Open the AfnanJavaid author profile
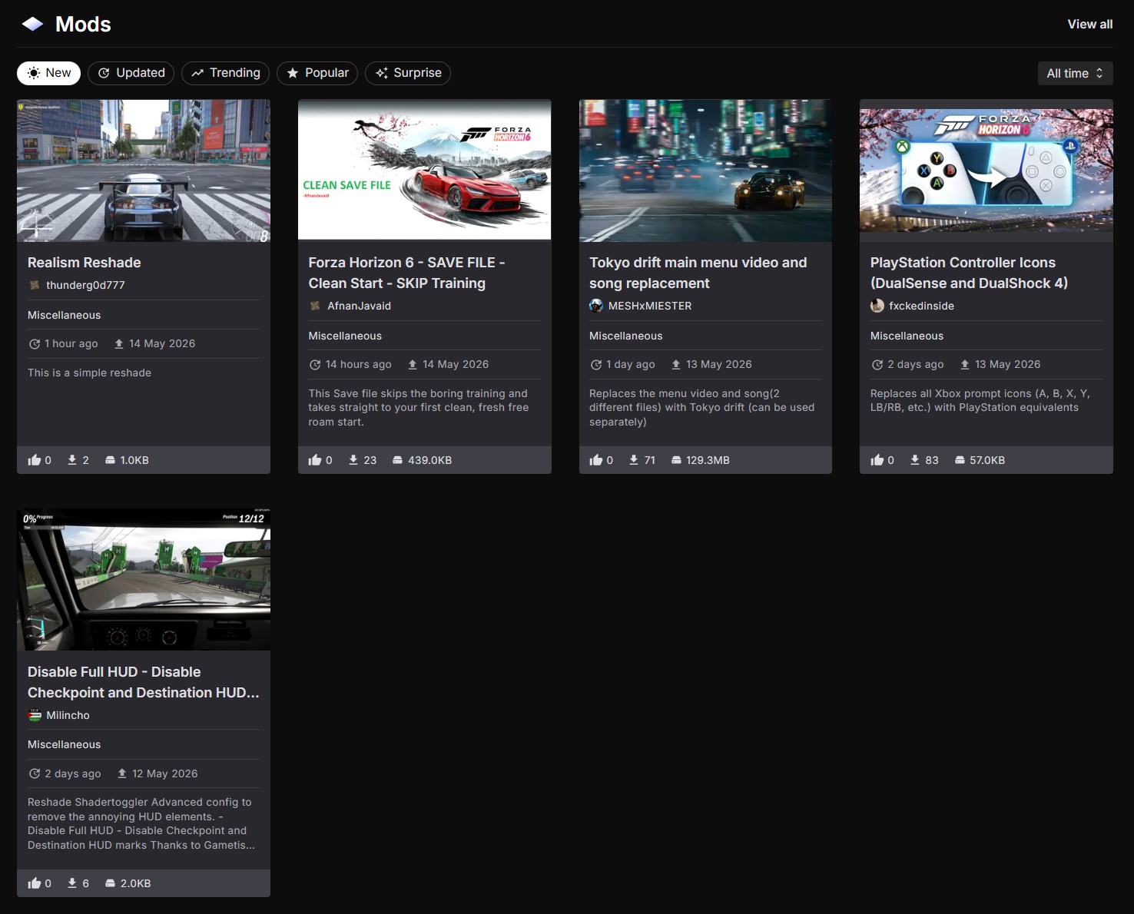This screenshot has height=914, width=1134. (359, 306)
